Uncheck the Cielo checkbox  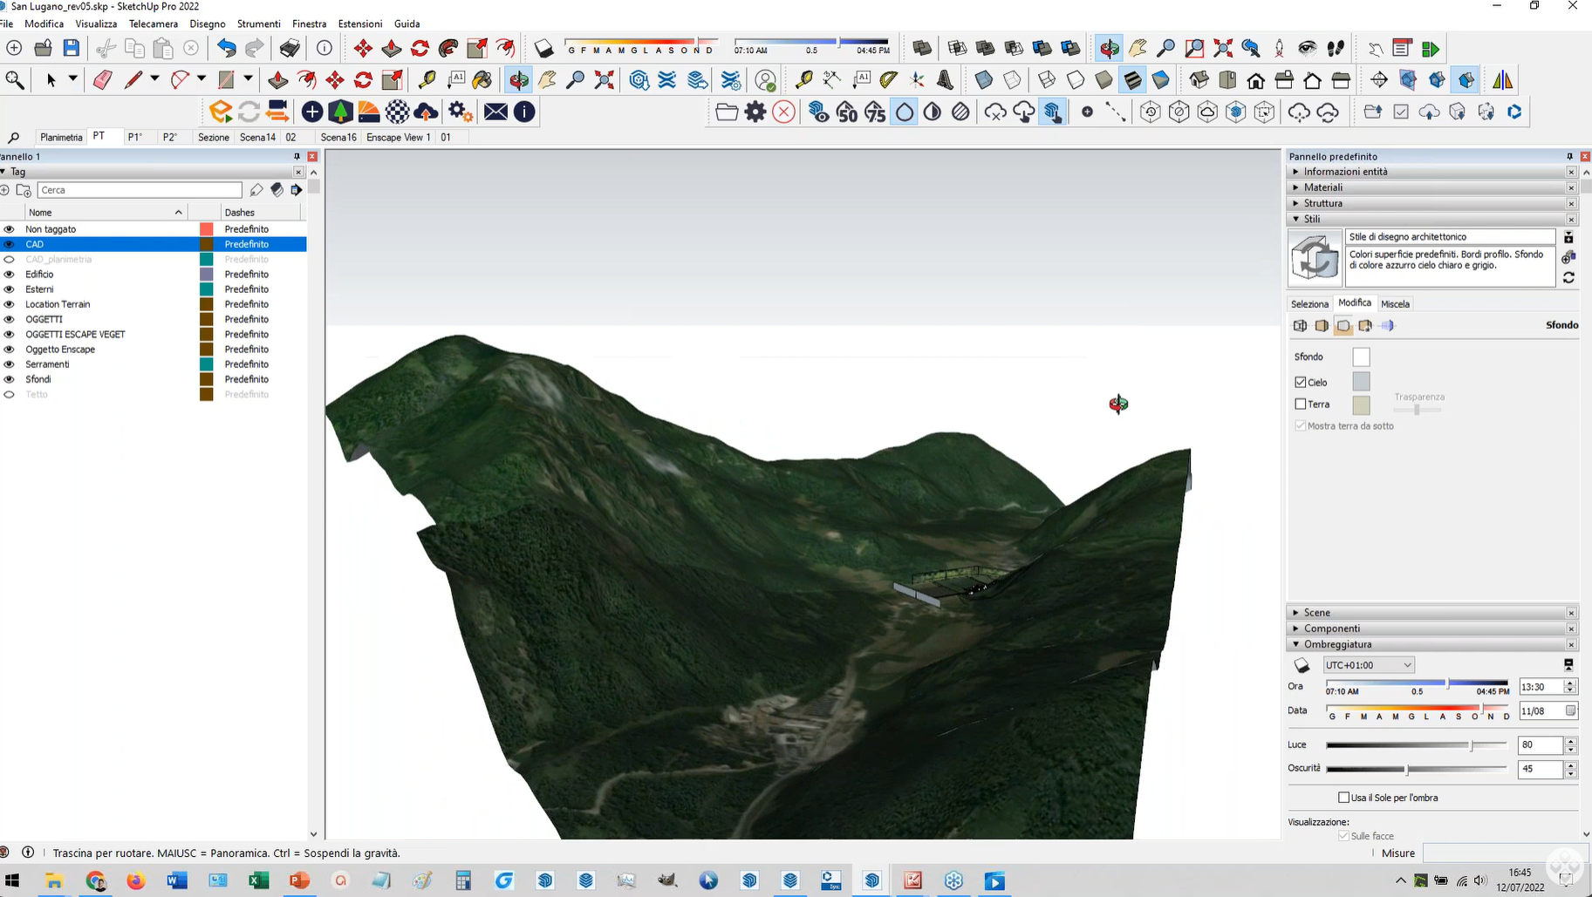(x=1301, y=383)
